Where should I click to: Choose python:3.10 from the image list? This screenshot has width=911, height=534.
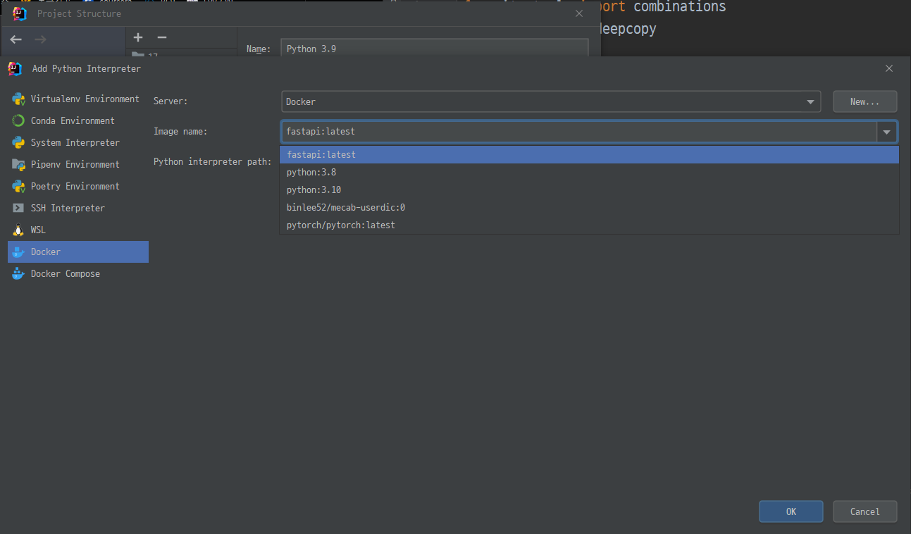click(589, 190)
